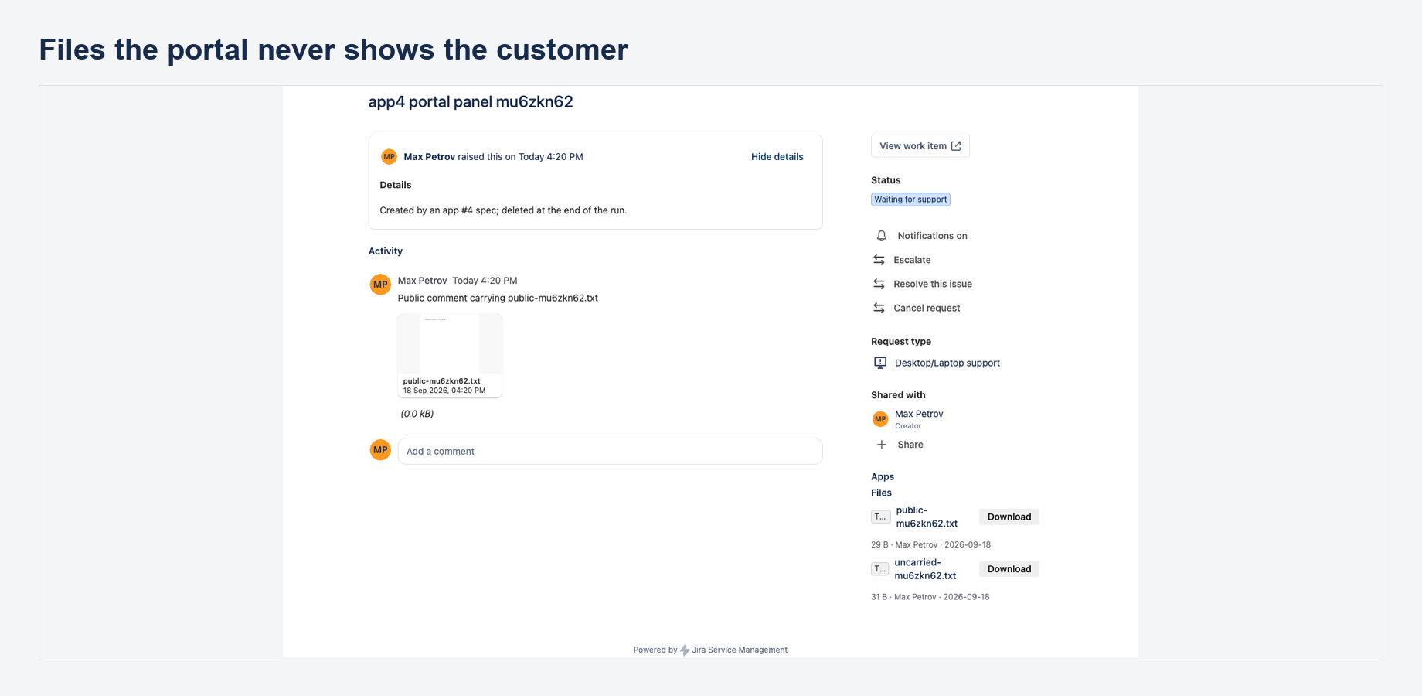This screenshot has width=1422, height=696.
Task: Focus the Add a comment field
Action: pyautogui.click(x=610, y=452)
